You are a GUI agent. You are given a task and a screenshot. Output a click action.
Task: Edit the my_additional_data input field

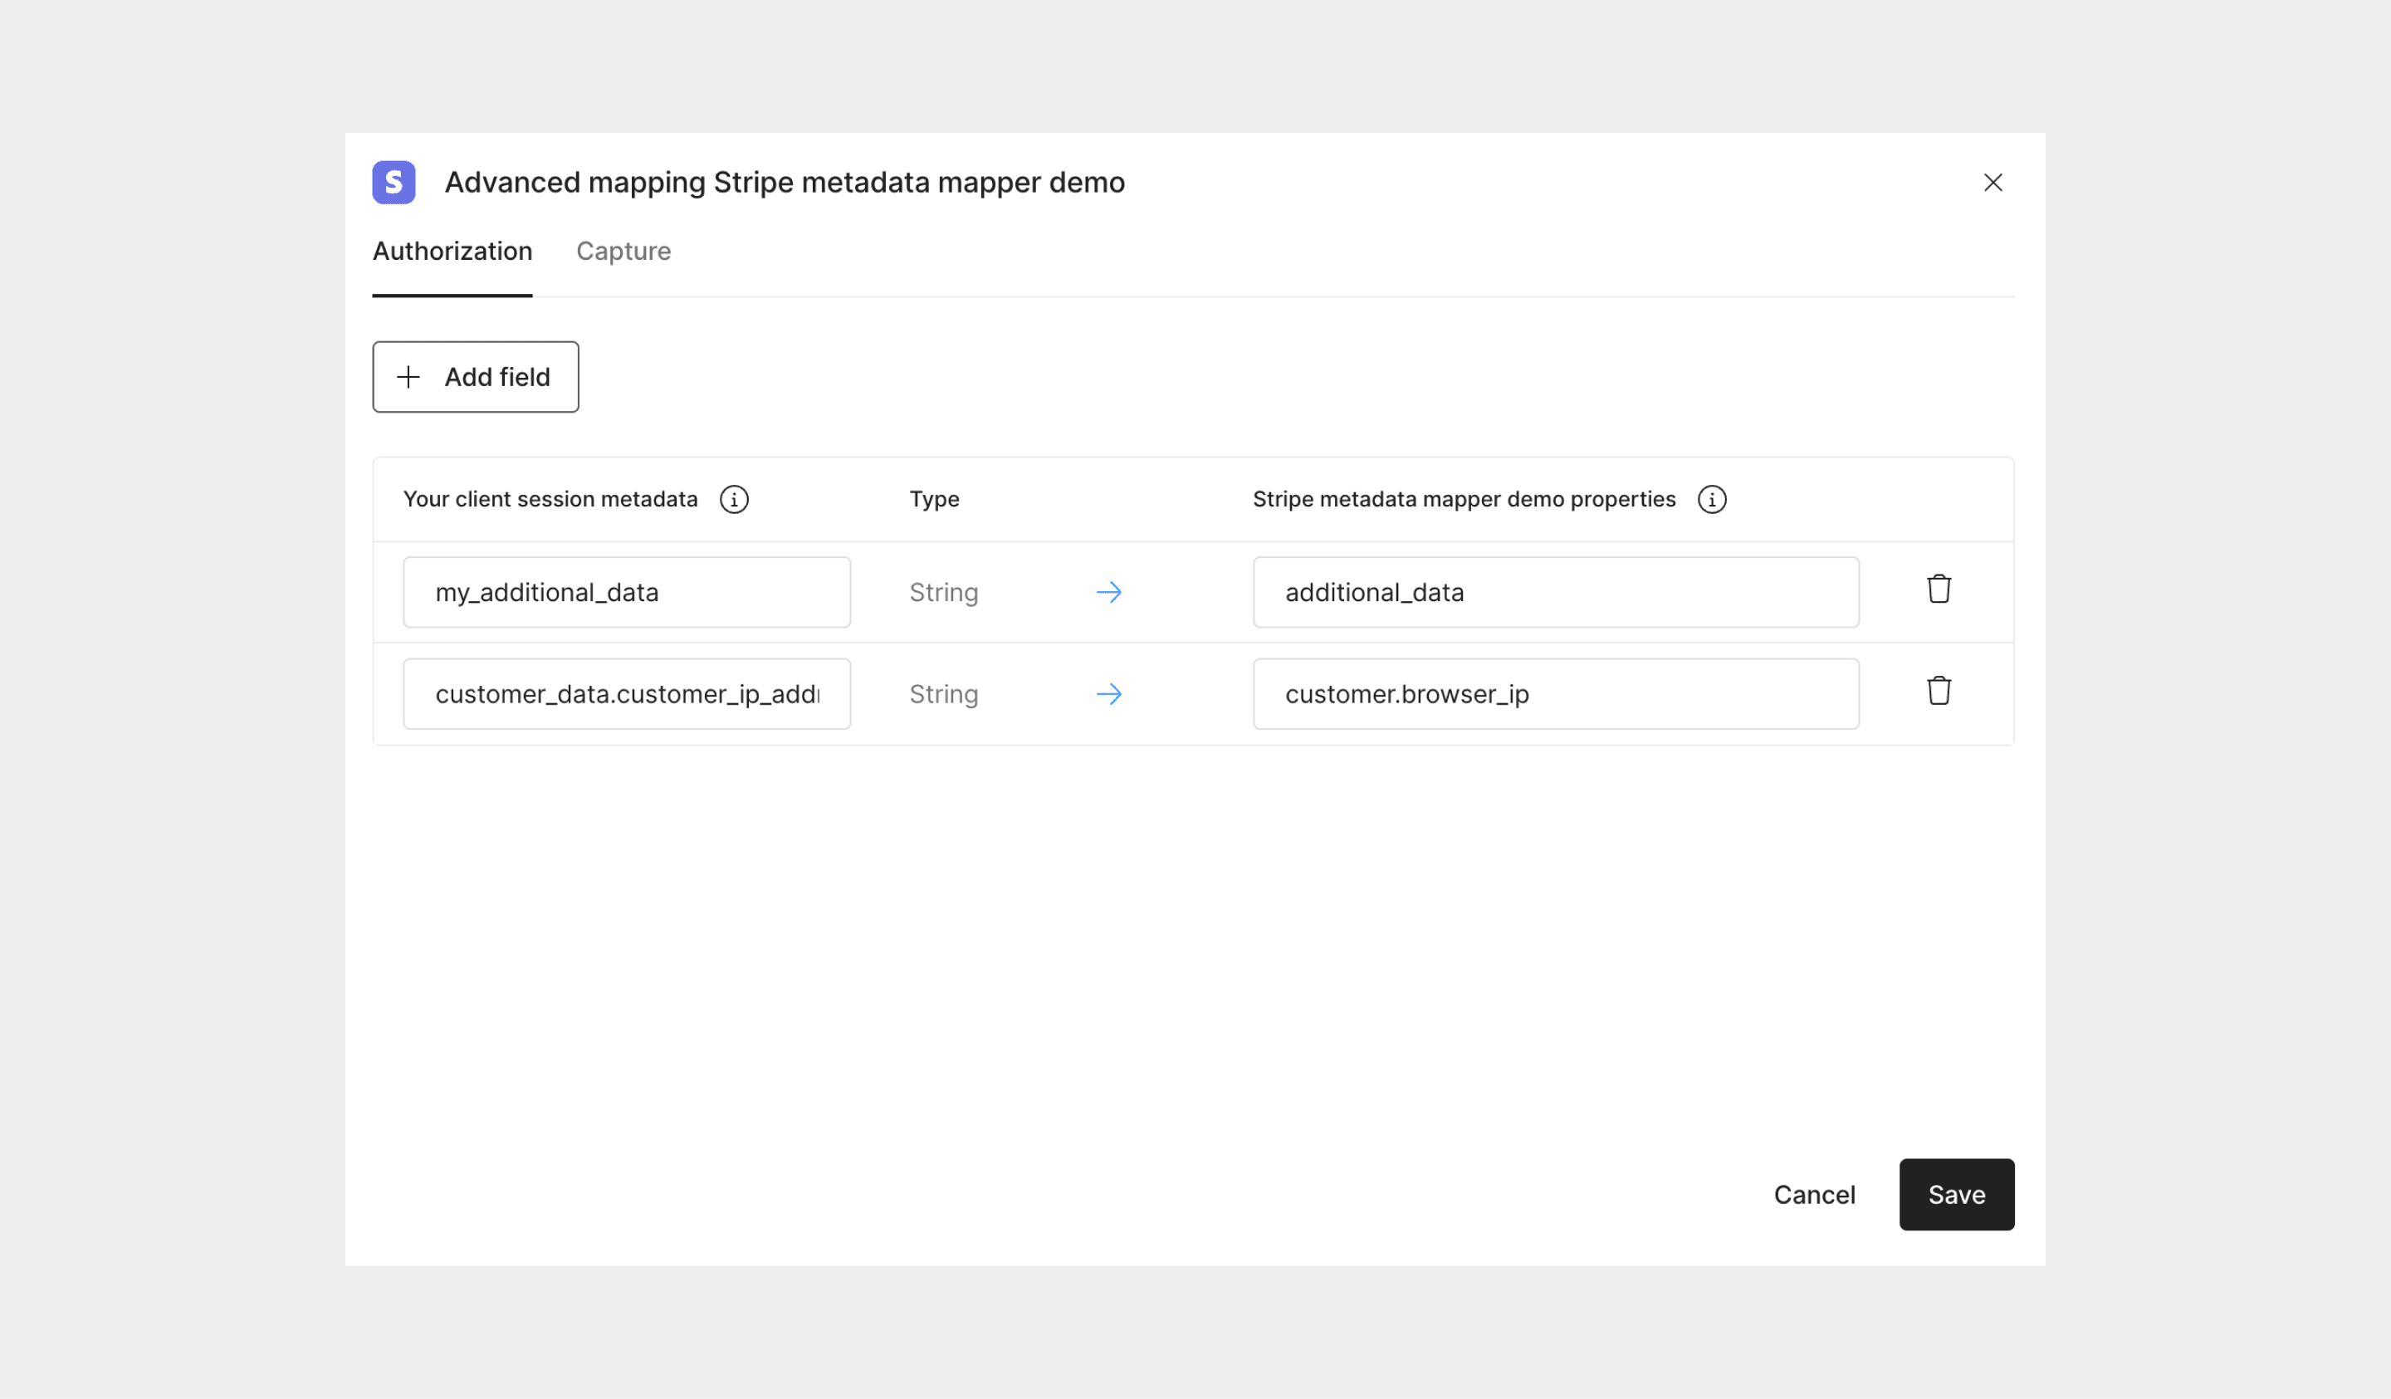click(626, 592)
